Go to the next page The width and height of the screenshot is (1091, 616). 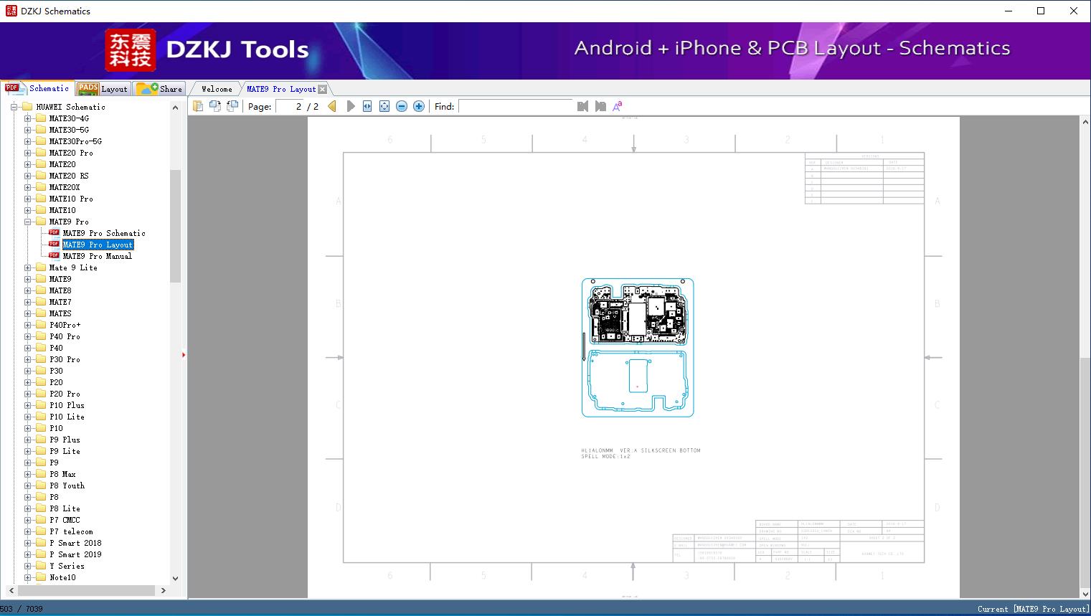(350, 106)
